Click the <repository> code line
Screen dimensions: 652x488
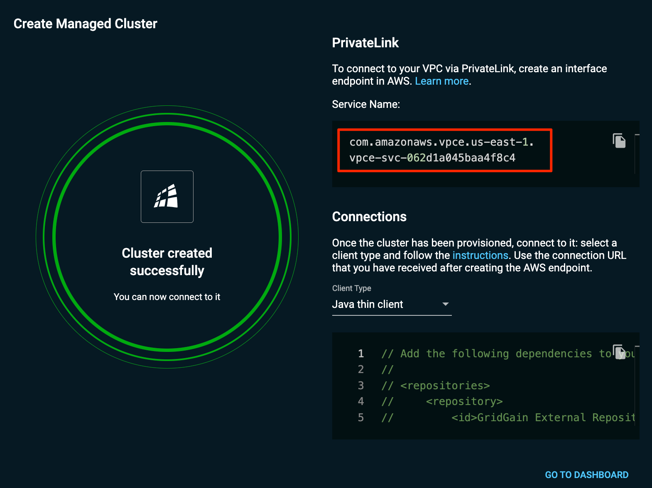click(442, 401)
